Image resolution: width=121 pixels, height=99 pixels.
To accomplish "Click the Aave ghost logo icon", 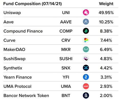I will tap(86, 22).
